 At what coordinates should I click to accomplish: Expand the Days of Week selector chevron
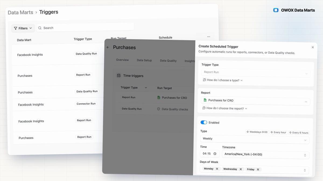(305, 170)
